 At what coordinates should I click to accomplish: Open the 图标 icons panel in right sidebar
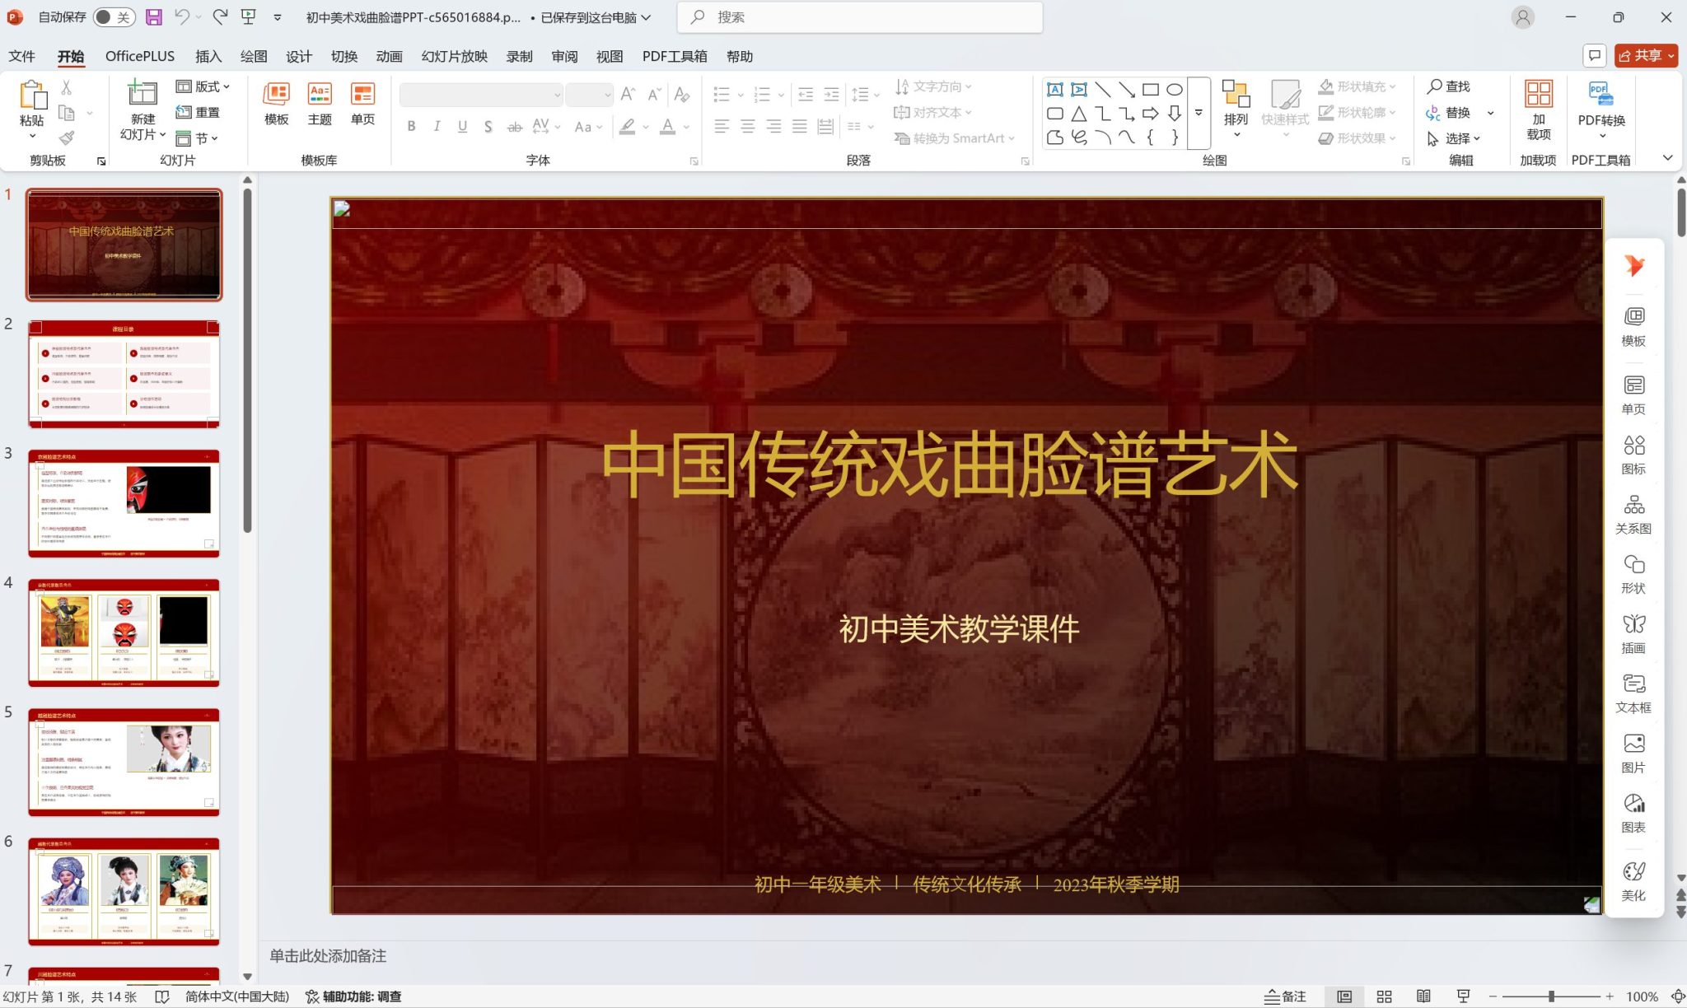tap(1633, 455)
